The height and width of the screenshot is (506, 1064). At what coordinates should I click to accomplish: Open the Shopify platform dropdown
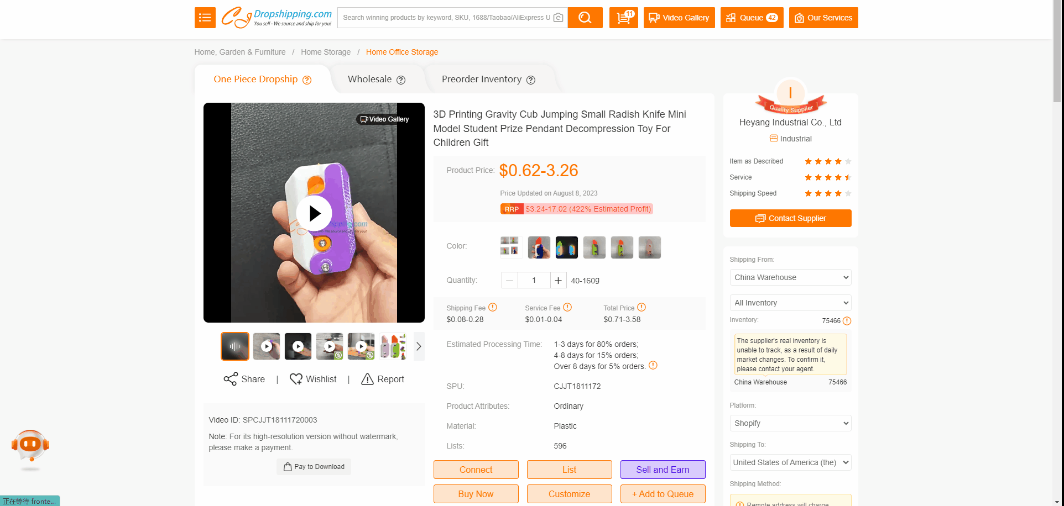pyautogui.click(x=790, y=423)
